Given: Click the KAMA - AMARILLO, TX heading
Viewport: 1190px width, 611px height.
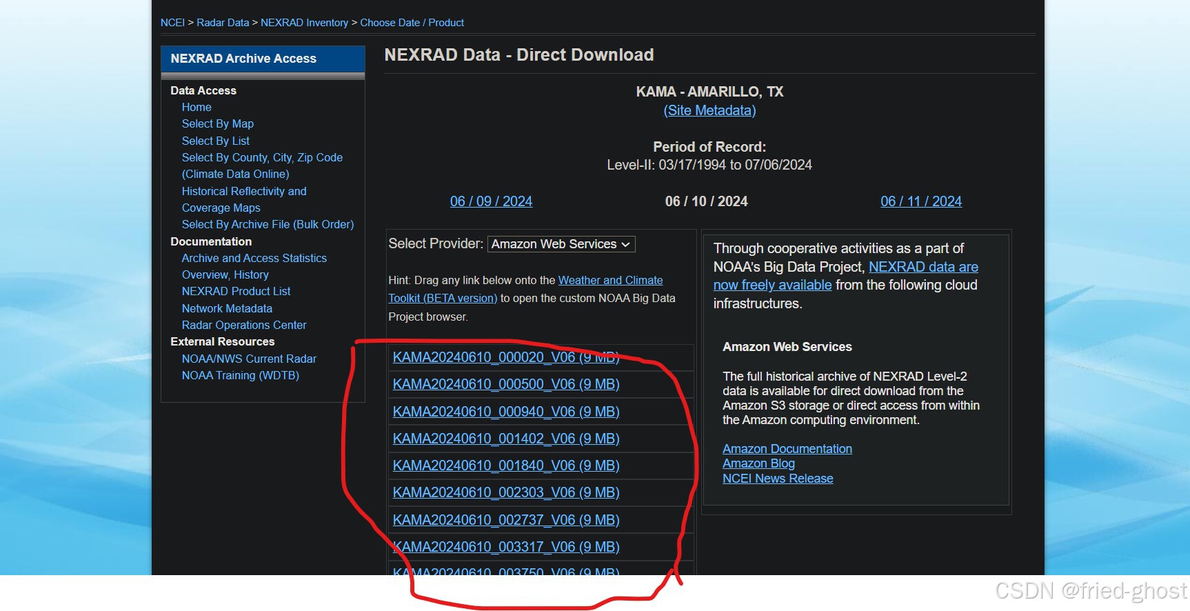Looking at the screenshot, I should [709, 92].
